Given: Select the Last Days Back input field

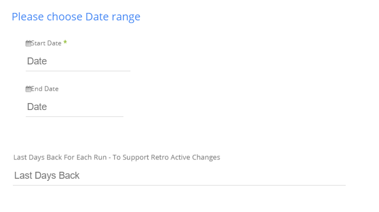Looking at the screenshot, I should point(179,176).
